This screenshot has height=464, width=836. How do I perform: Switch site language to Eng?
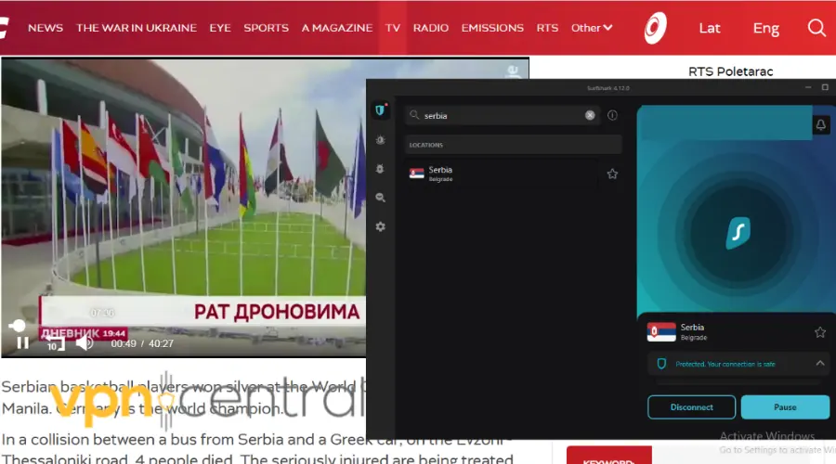coord(765,28)
